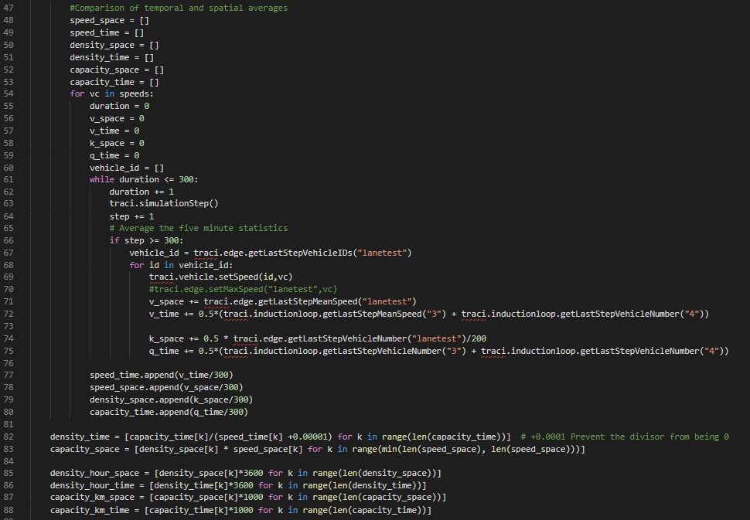Click the 'v_time += 0.5*' inductionloop line
Viewport: 750px width, 520px height.
click(x=429, y=314)
